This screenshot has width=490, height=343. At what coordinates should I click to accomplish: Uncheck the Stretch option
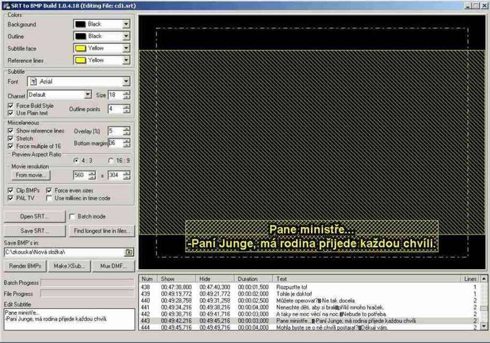point(10,138)
